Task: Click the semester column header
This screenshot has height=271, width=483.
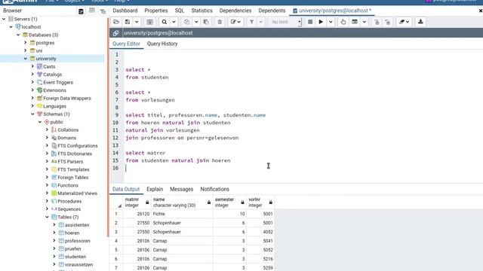Action: point(229,202)
